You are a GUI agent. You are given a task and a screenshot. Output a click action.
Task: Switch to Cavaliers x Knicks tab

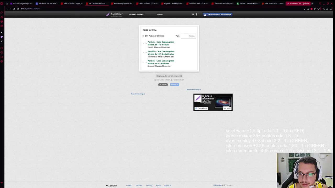point(96,3)
